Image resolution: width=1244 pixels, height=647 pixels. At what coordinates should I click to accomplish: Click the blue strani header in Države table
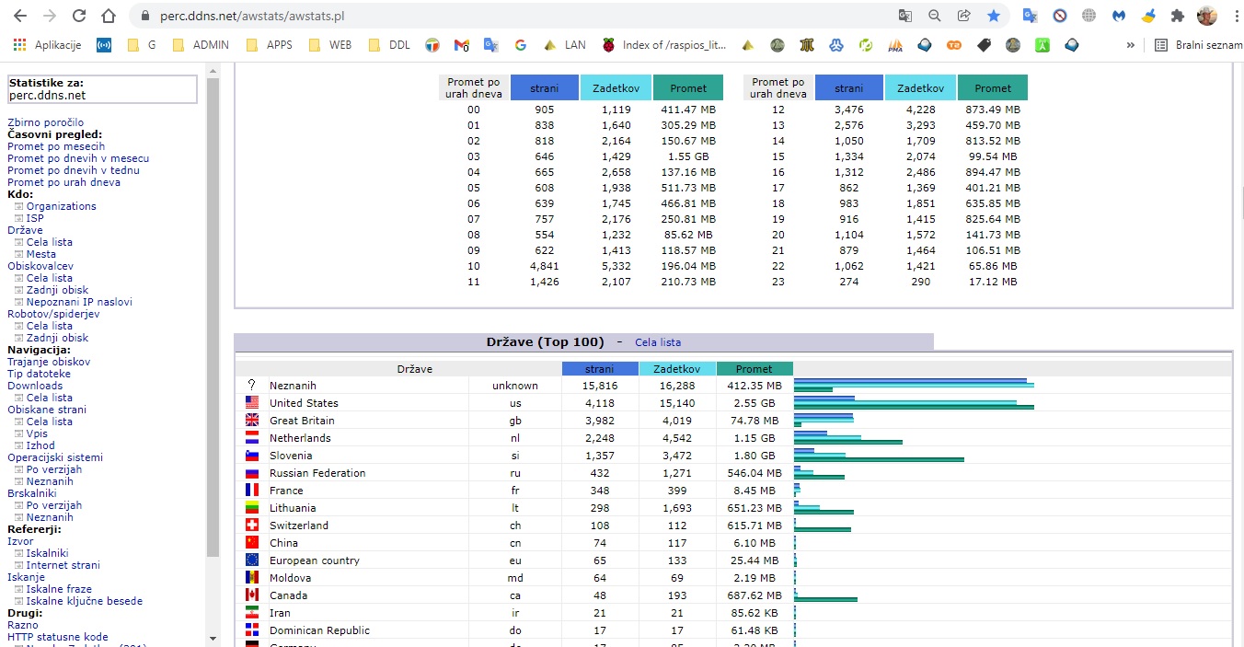(x=600, y=369)
